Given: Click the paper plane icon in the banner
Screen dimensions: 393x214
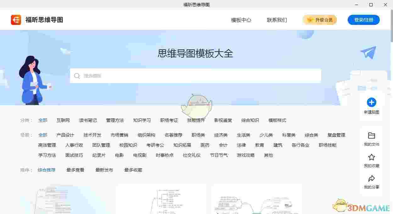Looking at the screenshot, I should (x=368, y=52).
